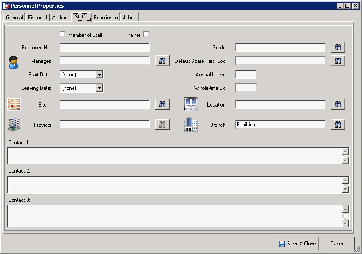Click into the Grade text field
Image resolution: width=362 pixels, height=254 pixels.
(x=280, y=47)
